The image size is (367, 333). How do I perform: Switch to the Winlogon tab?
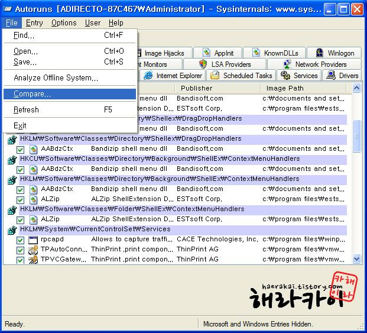click(334, 53)
